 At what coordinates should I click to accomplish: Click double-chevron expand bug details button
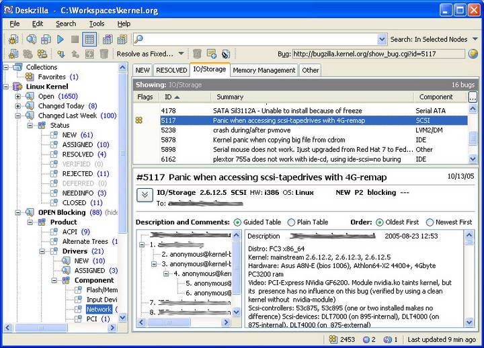145,195
